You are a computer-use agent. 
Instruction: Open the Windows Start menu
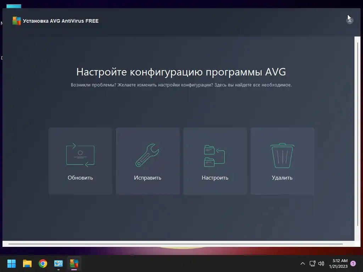click(11, 263)
